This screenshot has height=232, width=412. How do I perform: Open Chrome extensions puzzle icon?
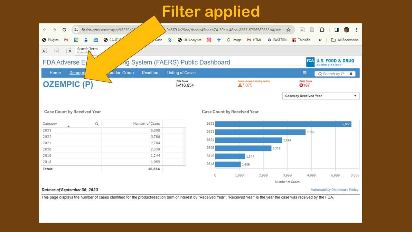tap(322, 29)
